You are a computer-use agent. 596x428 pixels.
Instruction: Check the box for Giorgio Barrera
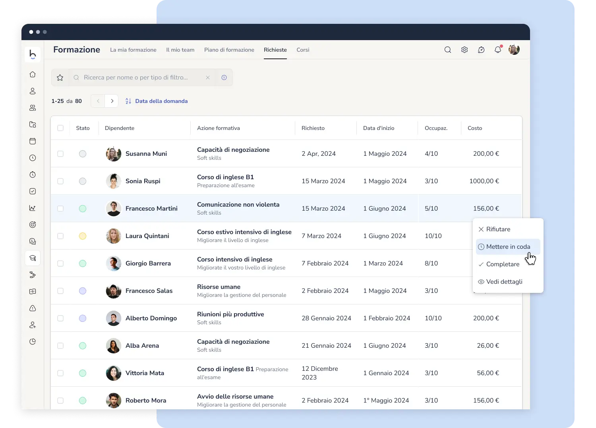tap(60, 263)
